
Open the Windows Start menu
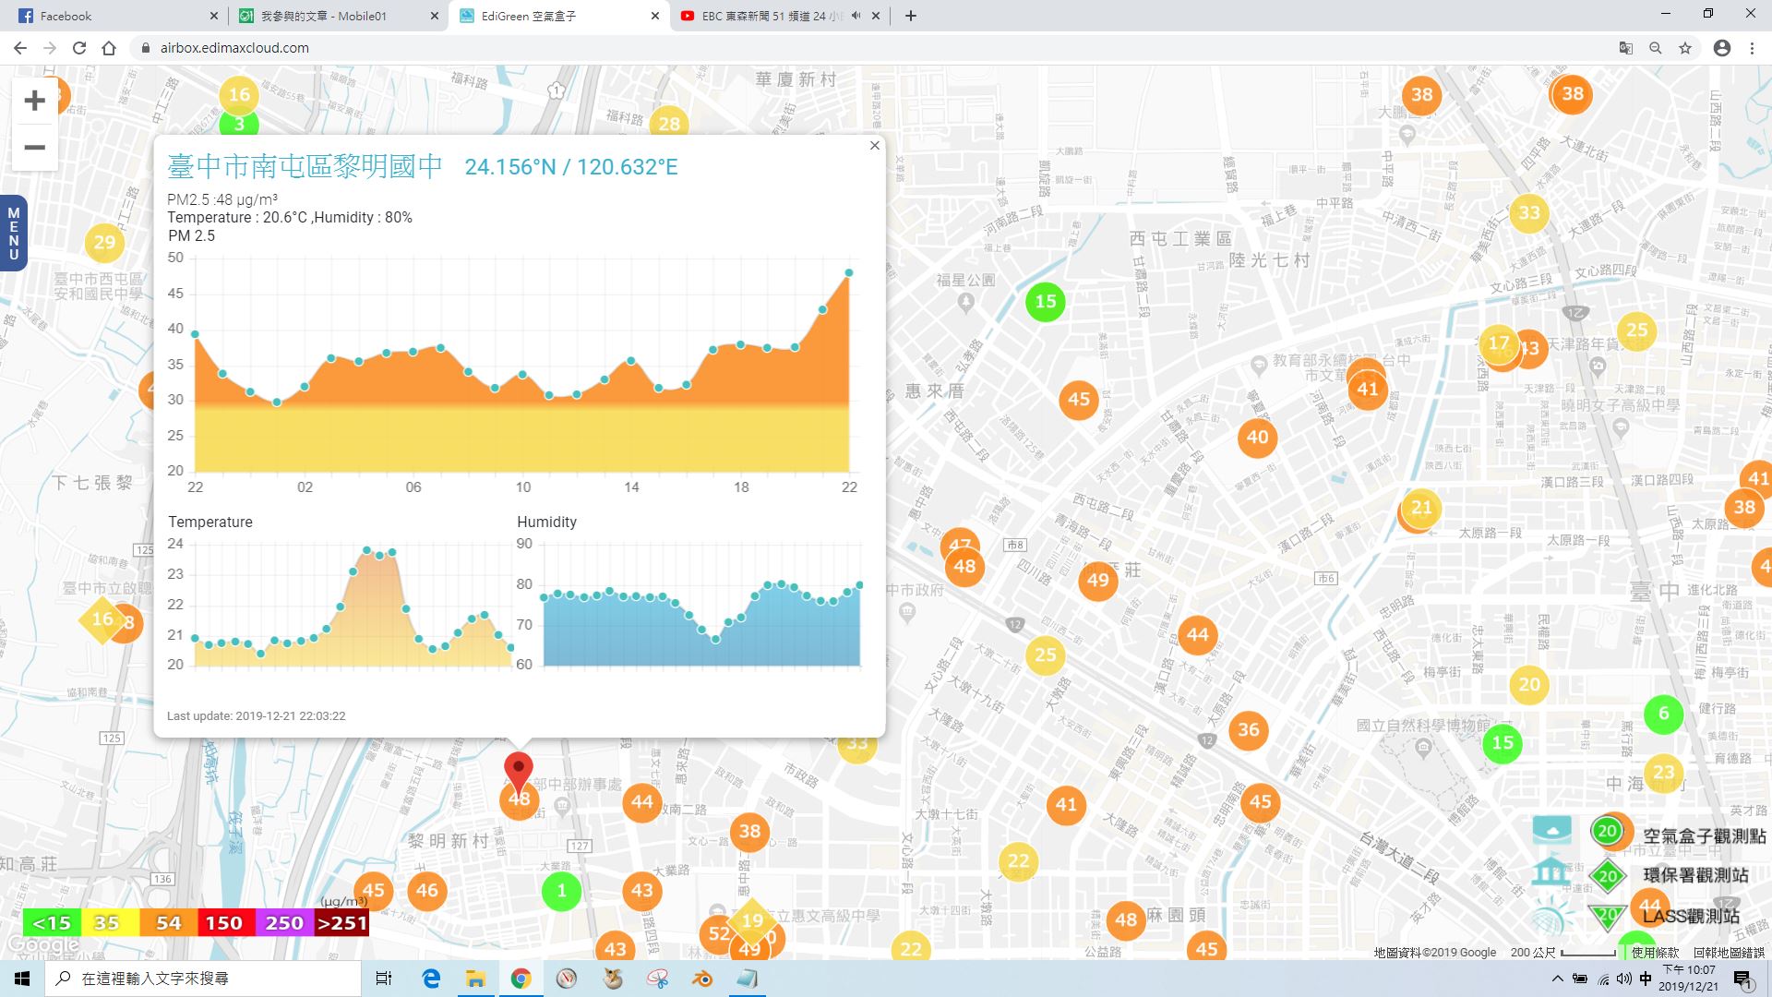(22, 979)
